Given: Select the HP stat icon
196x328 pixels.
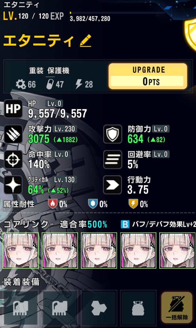Looking at the screenshot, I should (x=13, y=109).
